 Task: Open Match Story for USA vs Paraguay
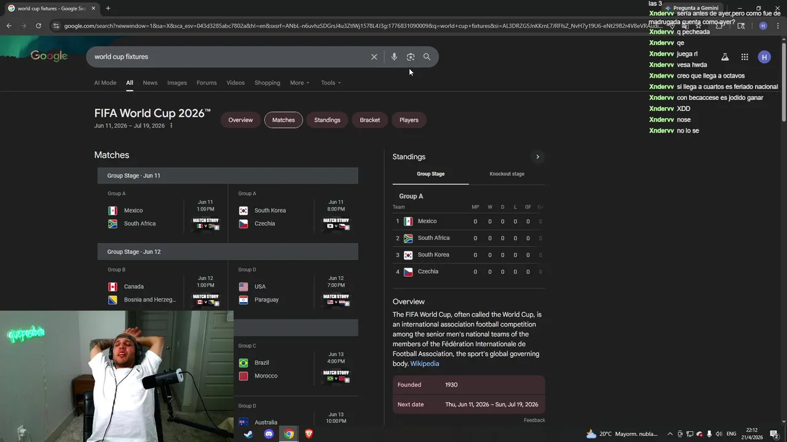point(336,300)
